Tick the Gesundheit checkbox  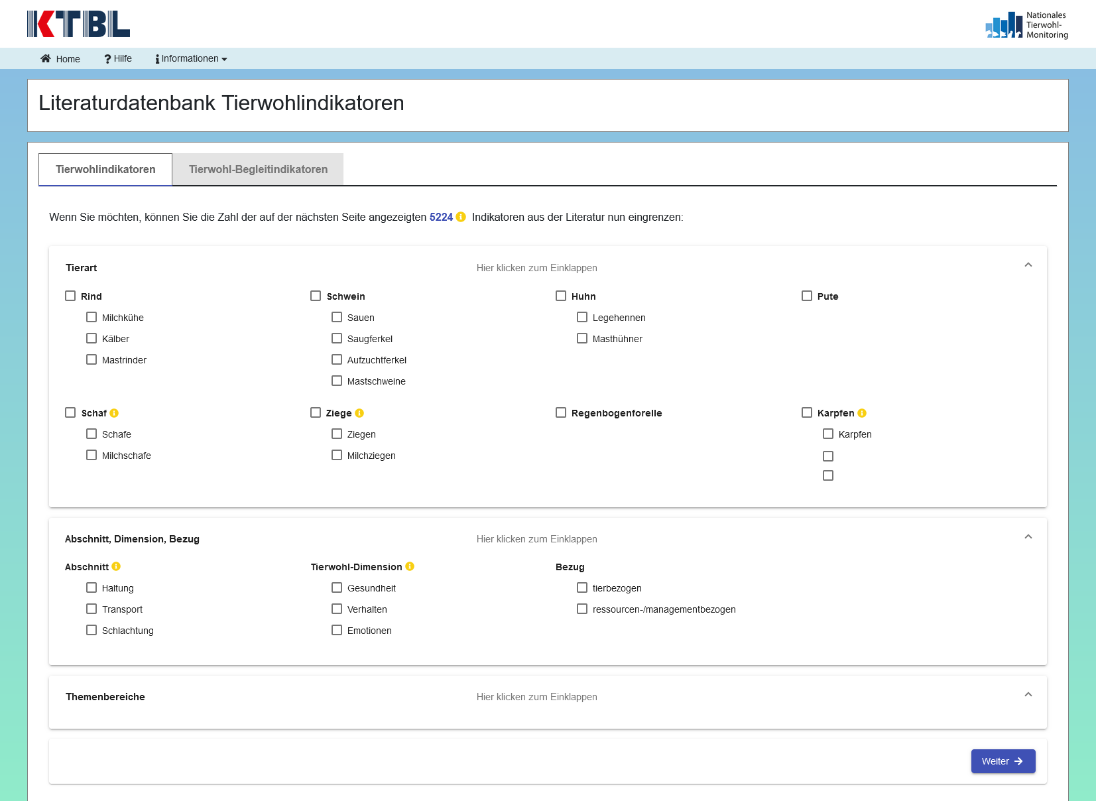pyautogui.click(x=337, y=587)
